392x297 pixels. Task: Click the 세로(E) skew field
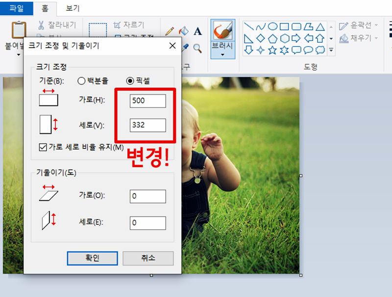click(x=148, y=223)
